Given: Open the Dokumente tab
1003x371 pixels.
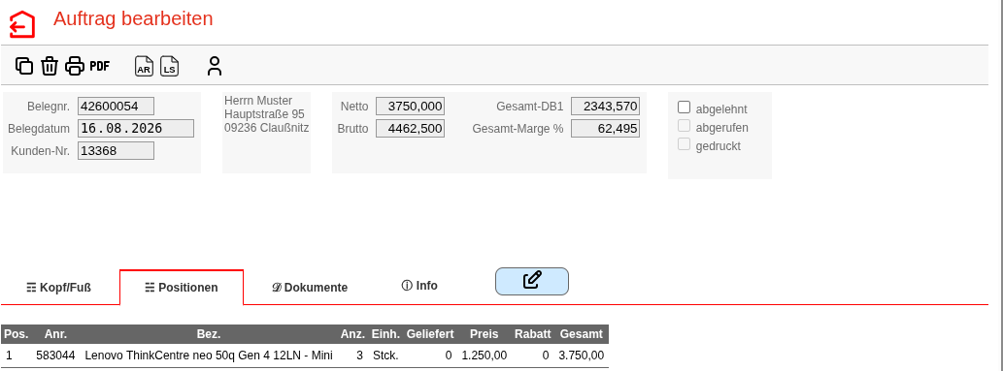Looking at the screenshot, I should point(310,288).
